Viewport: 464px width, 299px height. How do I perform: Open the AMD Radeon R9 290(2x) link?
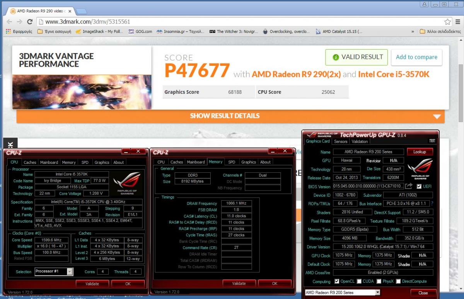(296, 74)
